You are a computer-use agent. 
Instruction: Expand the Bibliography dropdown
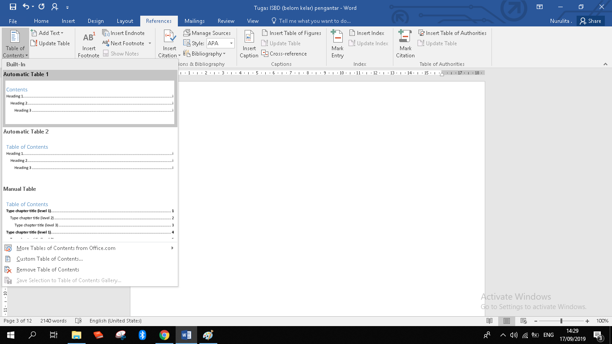coord(208,54)
